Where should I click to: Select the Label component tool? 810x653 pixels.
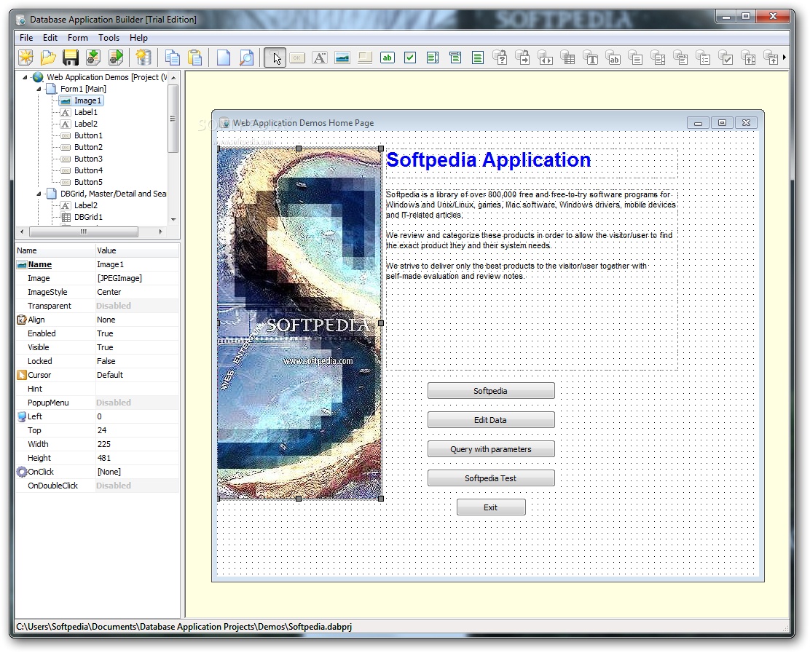tap(320, 58)
